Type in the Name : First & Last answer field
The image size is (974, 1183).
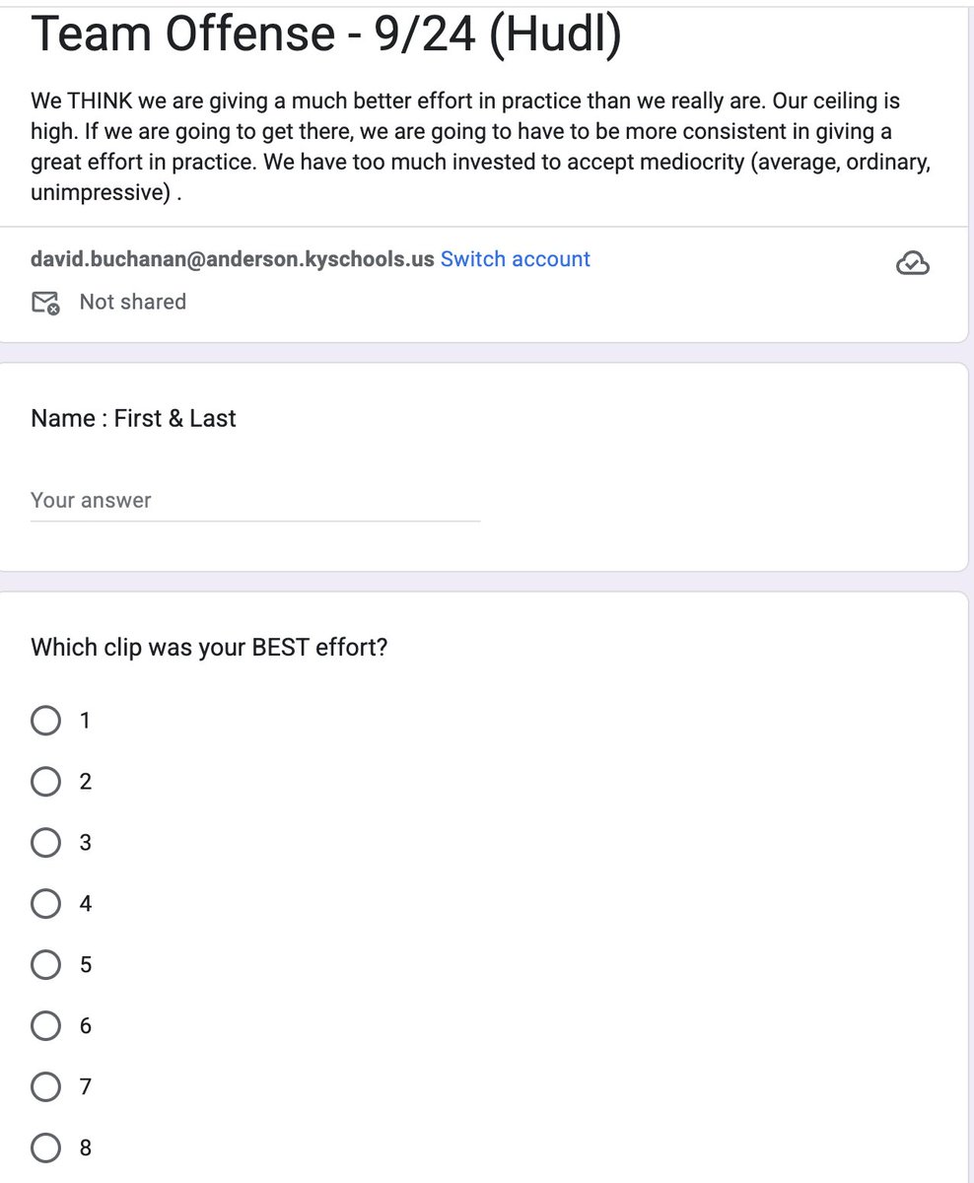254,501
